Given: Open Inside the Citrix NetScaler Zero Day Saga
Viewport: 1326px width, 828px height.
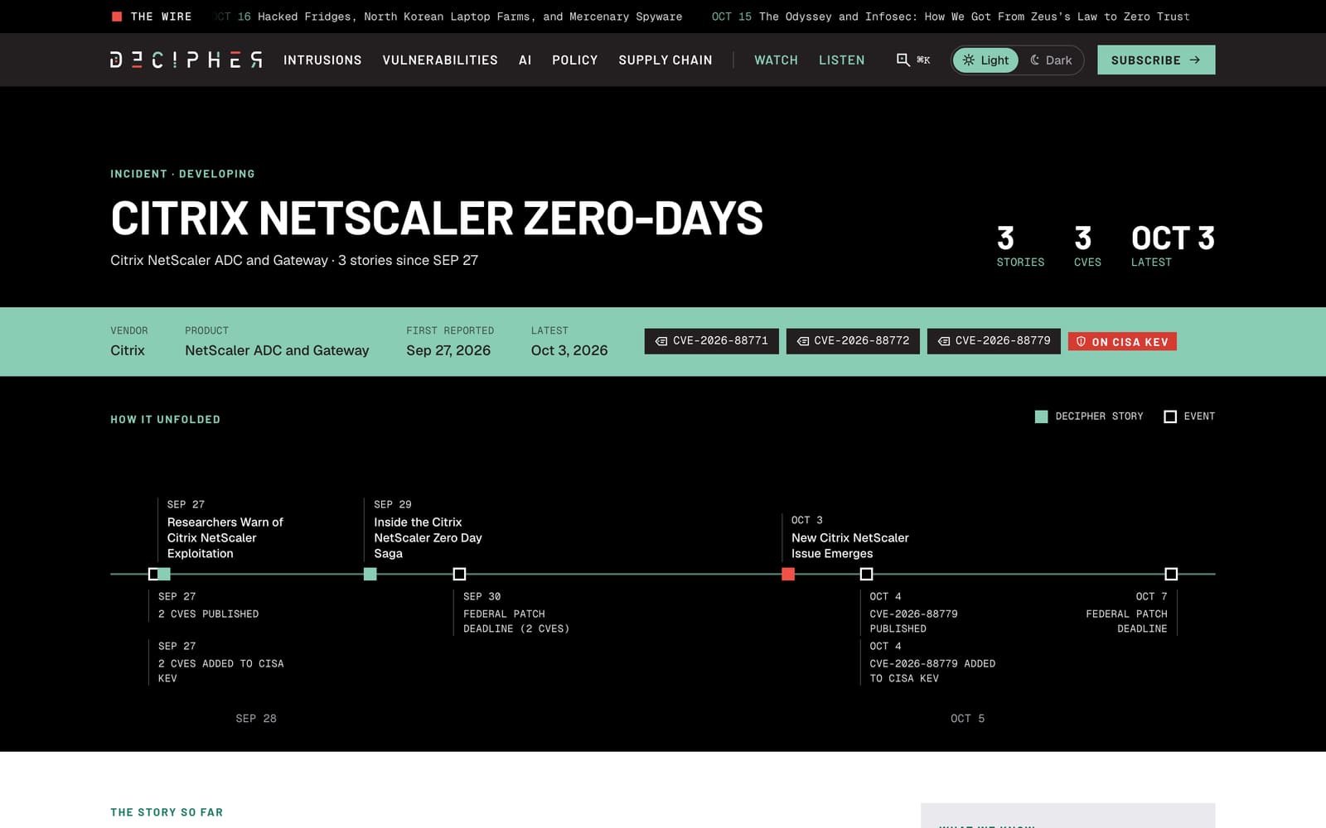Looking at the screenshot, I should point(428,538).
